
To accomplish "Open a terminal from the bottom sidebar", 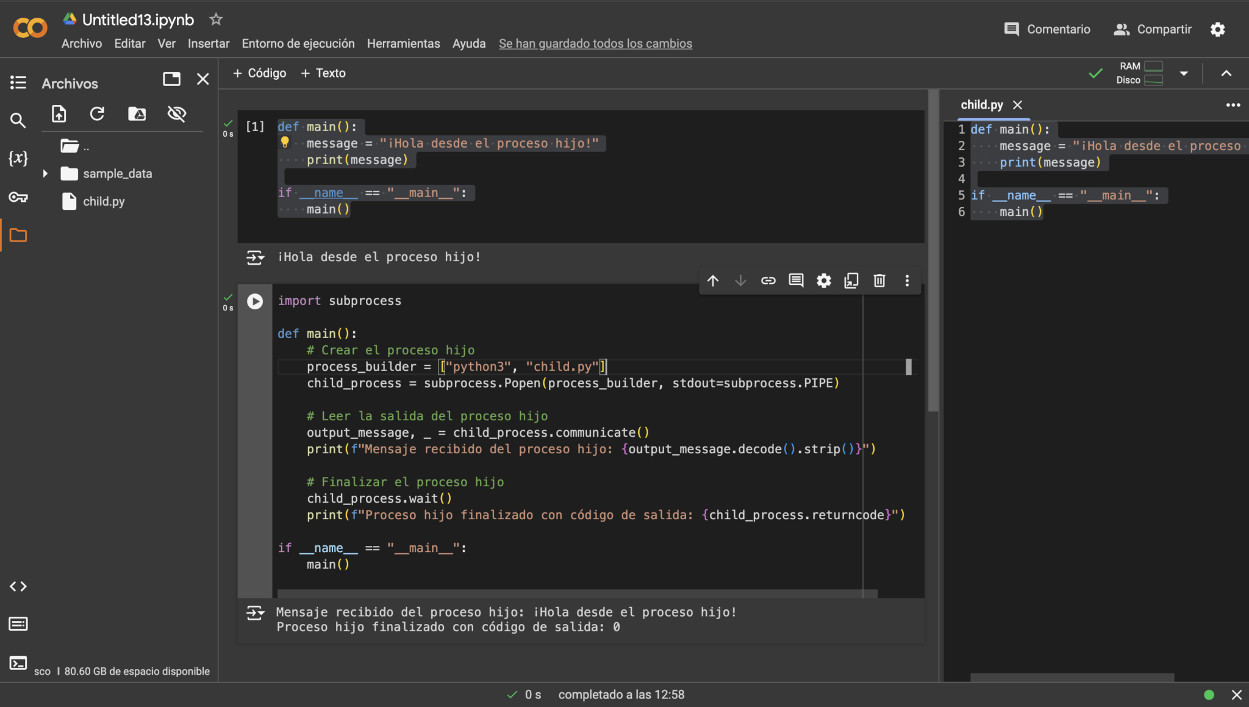I will [18, 663].
